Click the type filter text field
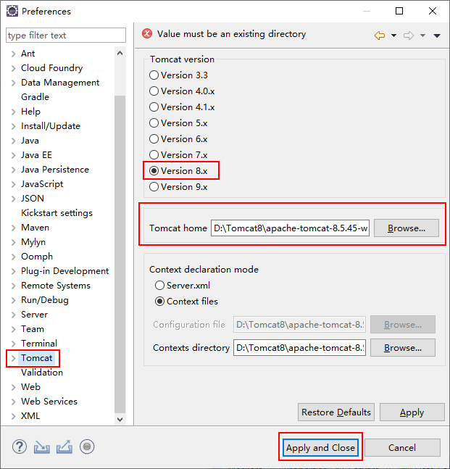Viewport: 450px width, 469px height. (x=66, y=36)
